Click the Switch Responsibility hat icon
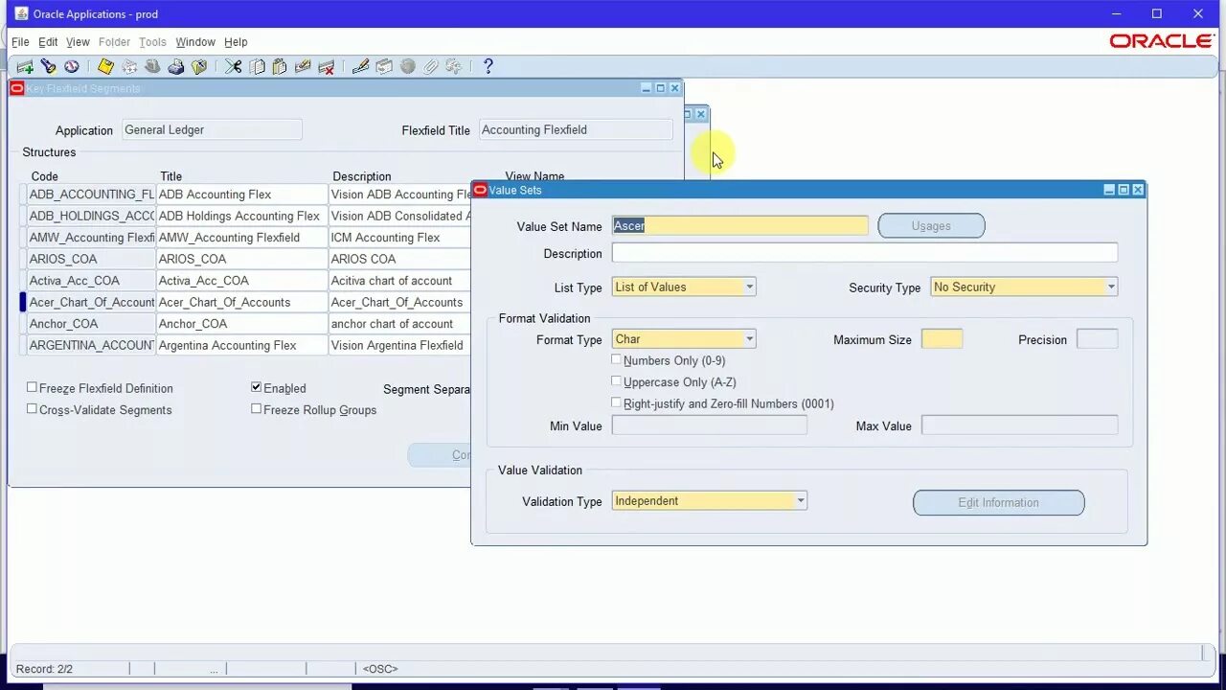The image size is (1226, 690). tap(152, 66)
